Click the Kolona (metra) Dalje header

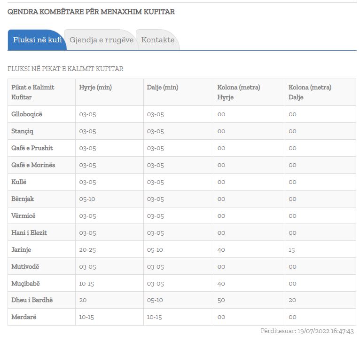point(310,92)
